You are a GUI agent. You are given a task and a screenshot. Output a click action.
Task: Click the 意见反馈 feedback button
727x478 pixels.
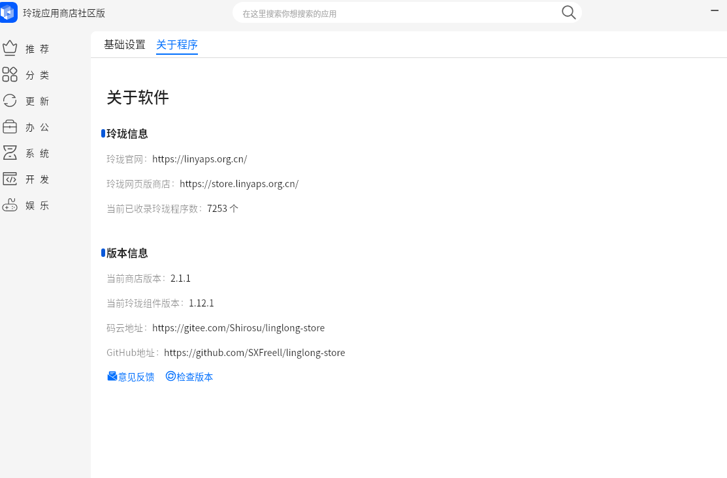(135, 376)
